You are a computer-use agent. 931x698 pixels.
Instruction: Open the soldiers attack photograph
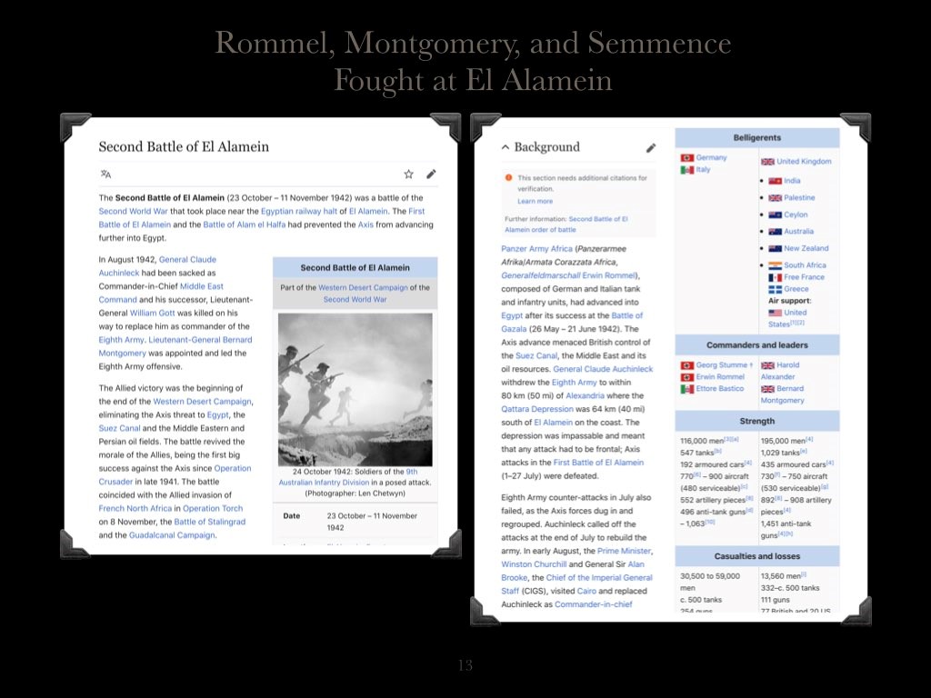click(x=355, y=389)
